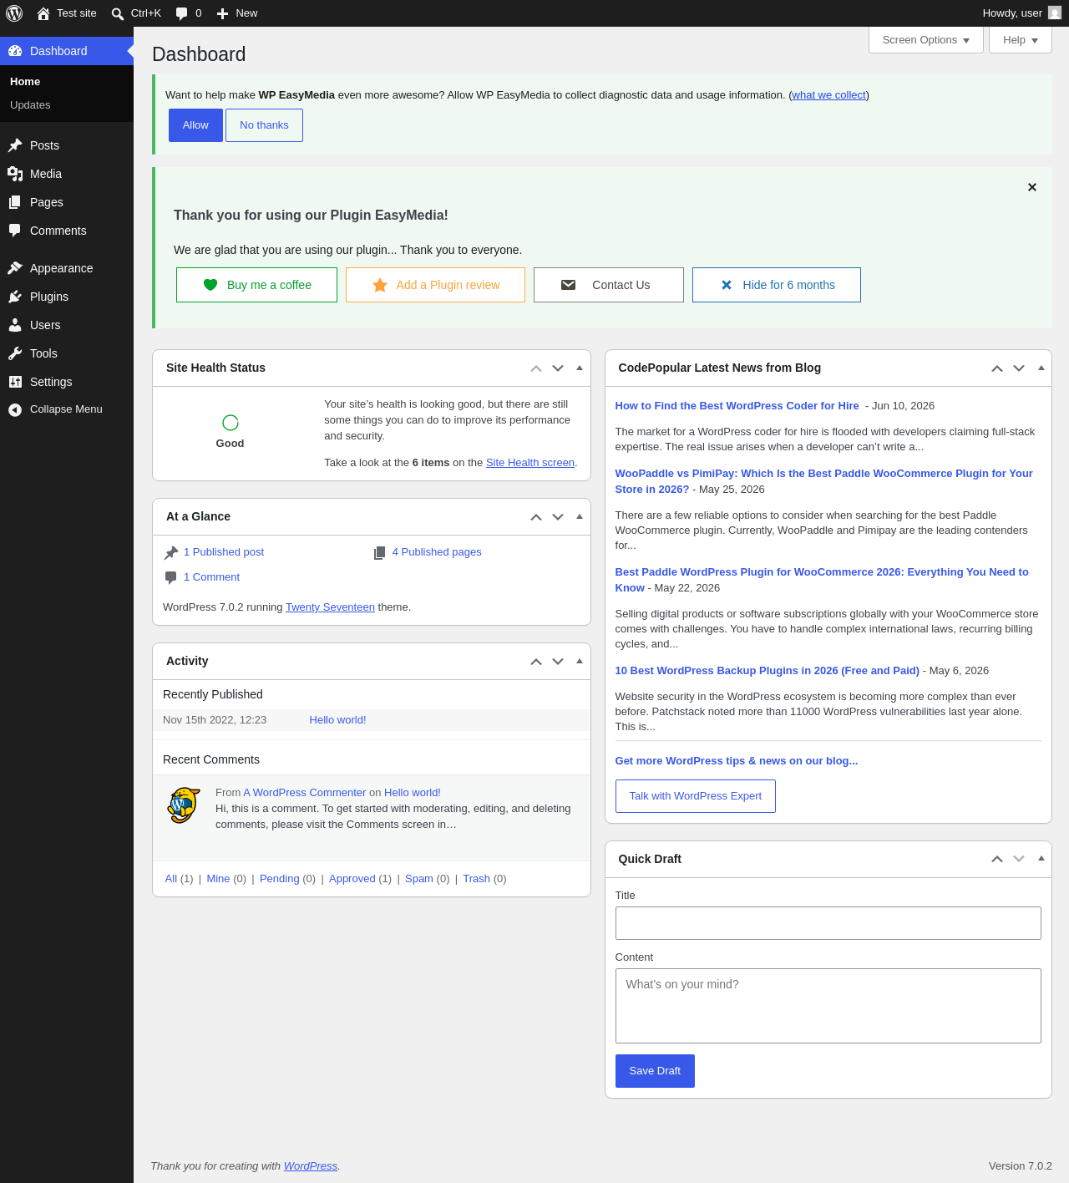This screenshot has width=1069, height=1183.
Task: Open the Appearance menu
Action: 67,268
